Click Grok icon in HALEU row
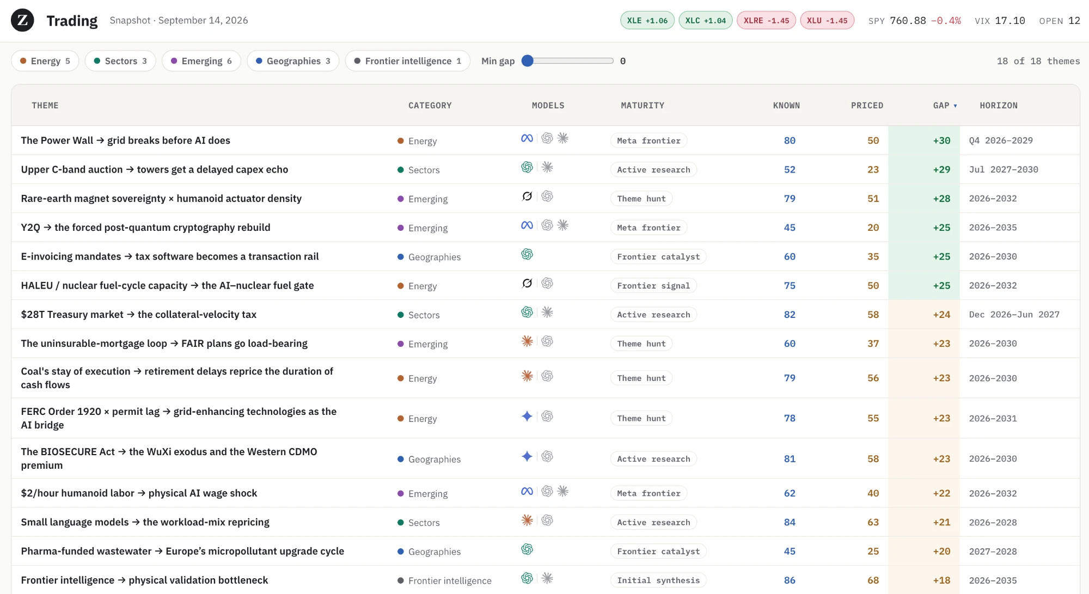 [x=527, y=283]
